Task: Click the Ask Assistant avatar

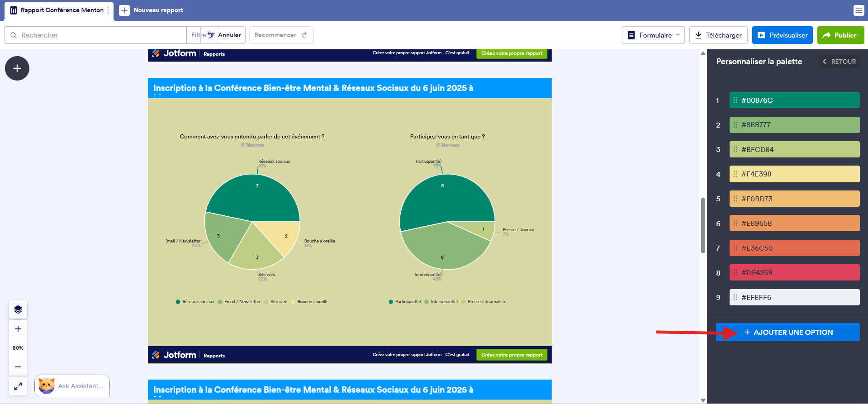Action: tap(47, 386)
